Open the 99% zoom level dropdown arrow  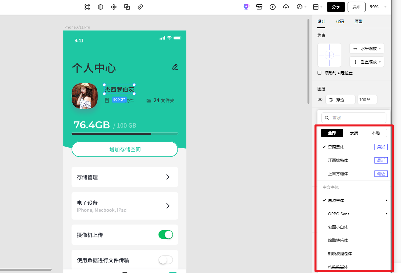coord(385,7)
